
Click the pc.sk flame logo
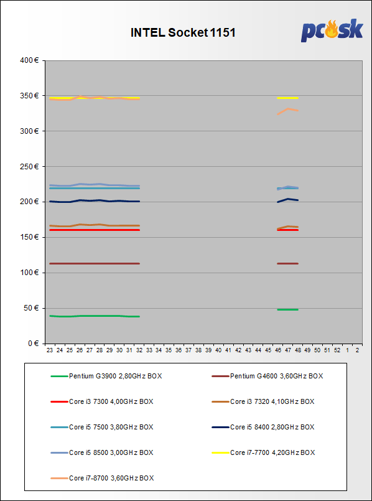(332, 30)
